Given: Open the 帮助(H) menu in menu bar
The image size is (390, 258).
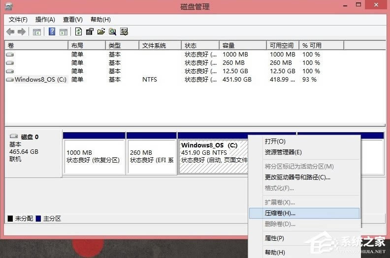Looking at the screenshot, I should (x=100, y=20).
